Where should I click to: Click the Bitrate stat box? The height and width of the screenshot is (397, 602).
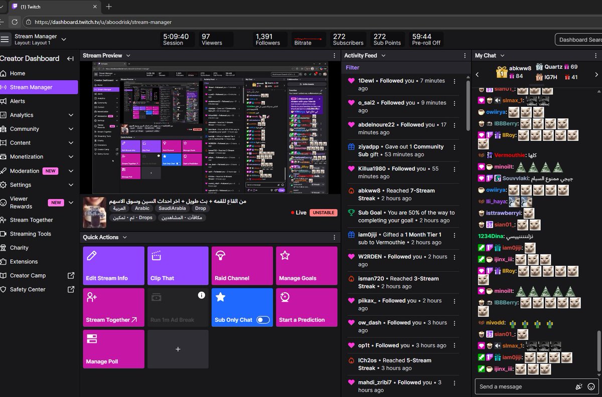[x=309, y=40]
